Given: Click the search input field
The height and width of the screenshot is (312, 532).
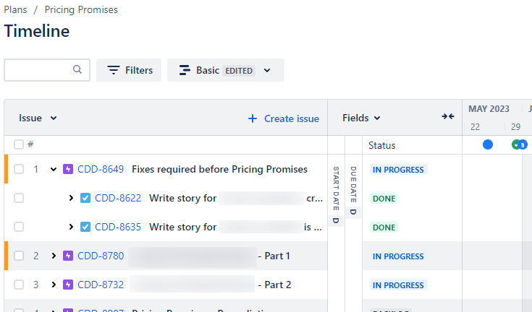Looking at the screenshot, I should [47, 70].
